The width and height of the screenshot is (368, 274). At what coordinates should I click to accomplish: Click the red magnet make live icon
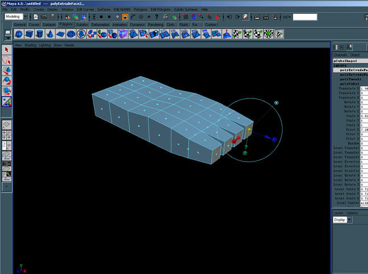pos(218,17)
